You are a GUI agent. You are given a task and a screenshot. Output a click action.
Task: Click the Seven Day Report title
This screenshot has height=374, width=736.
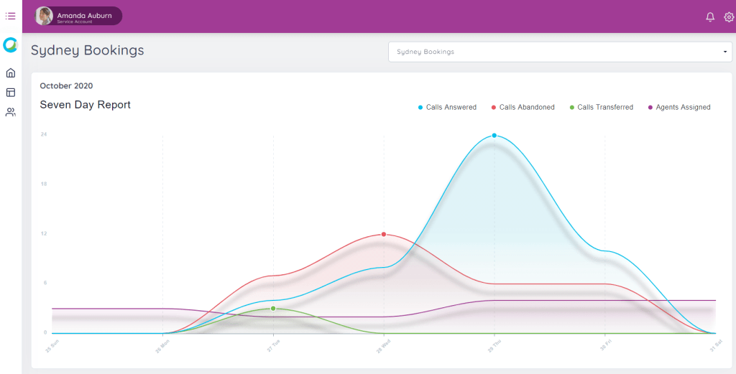[85, 105]
